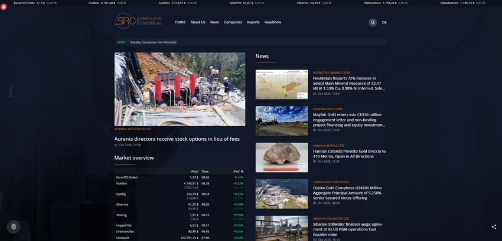
Task: Click the Lithium/t row in Market overview
Action: coord(180,238)
